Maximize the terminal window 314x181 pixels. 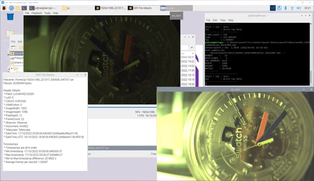coord(306,15)
